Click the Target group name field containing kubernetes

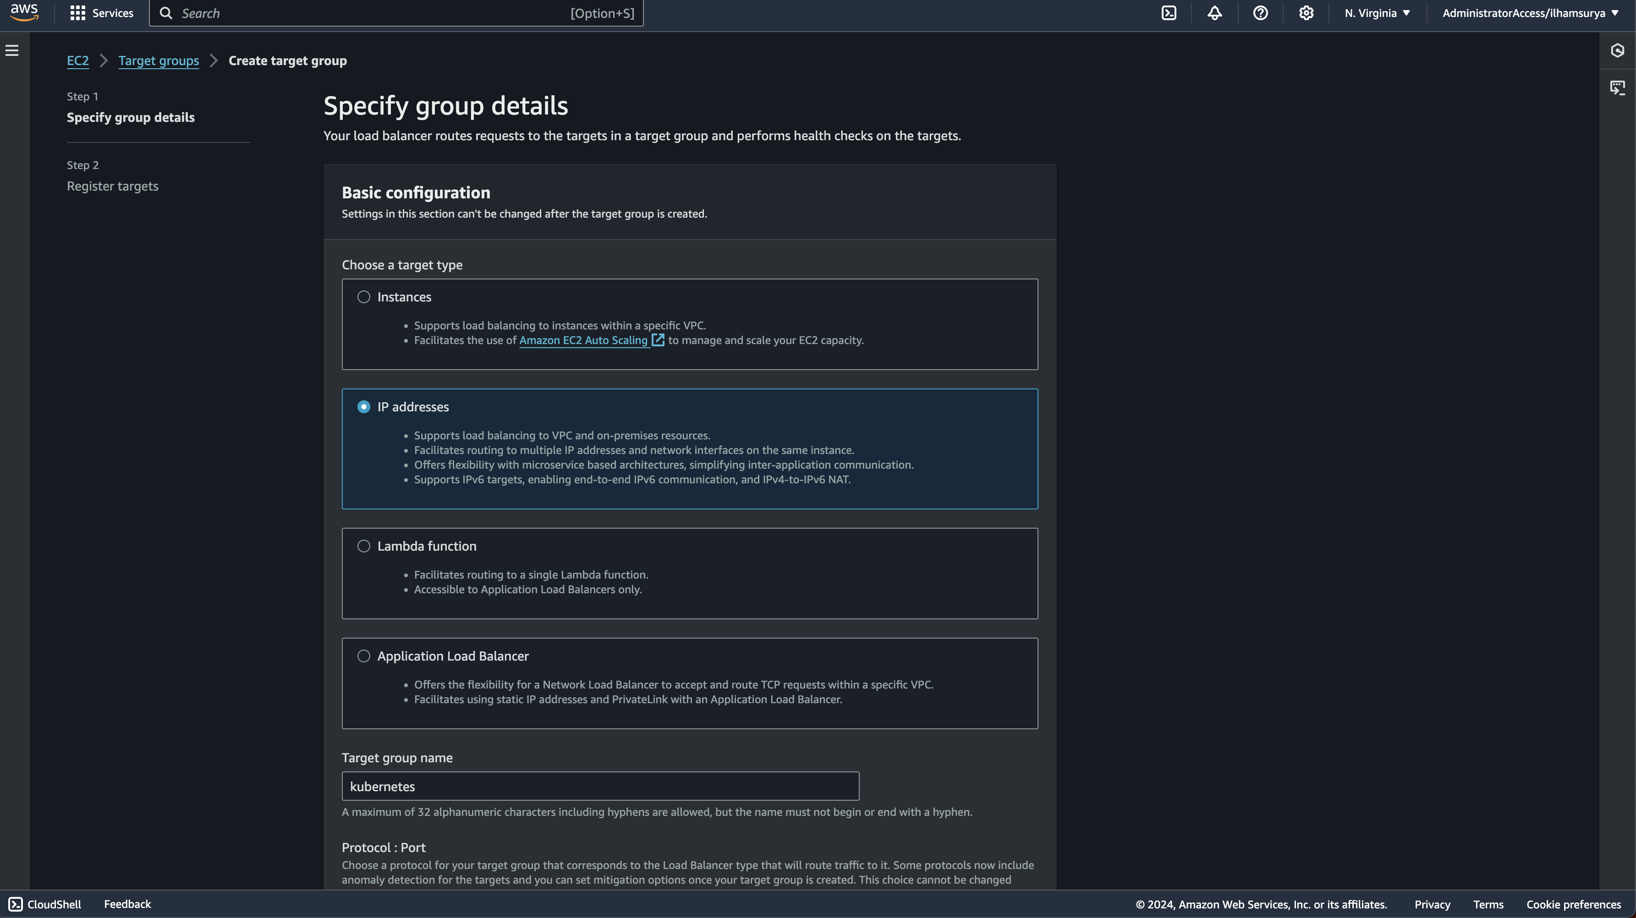[600, 787]
